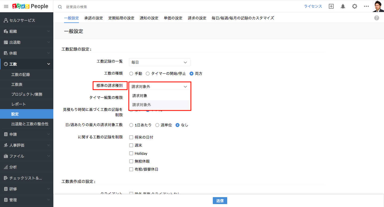The height and width of the screenshot is (207, 384).
Task: Open the notifications bell icon
Action: [343, 6]
